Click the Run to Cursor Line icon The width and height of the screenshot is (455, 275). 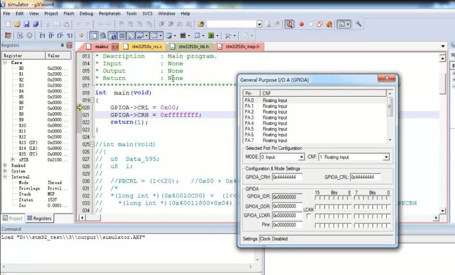(69, 36)
